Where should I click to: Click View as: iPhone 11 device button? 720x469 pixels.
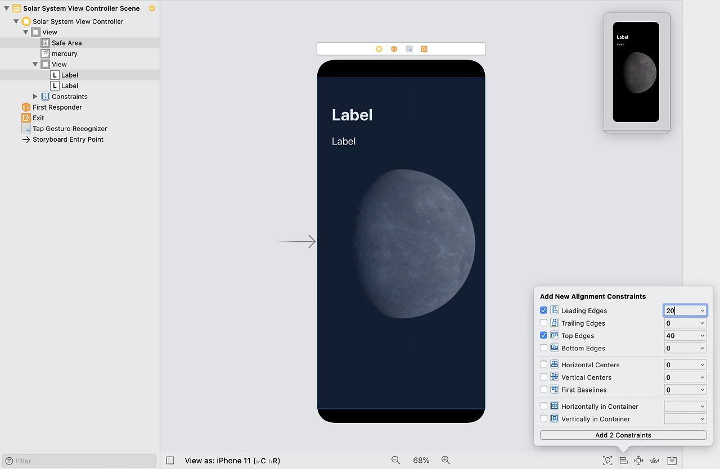[232, 461]
